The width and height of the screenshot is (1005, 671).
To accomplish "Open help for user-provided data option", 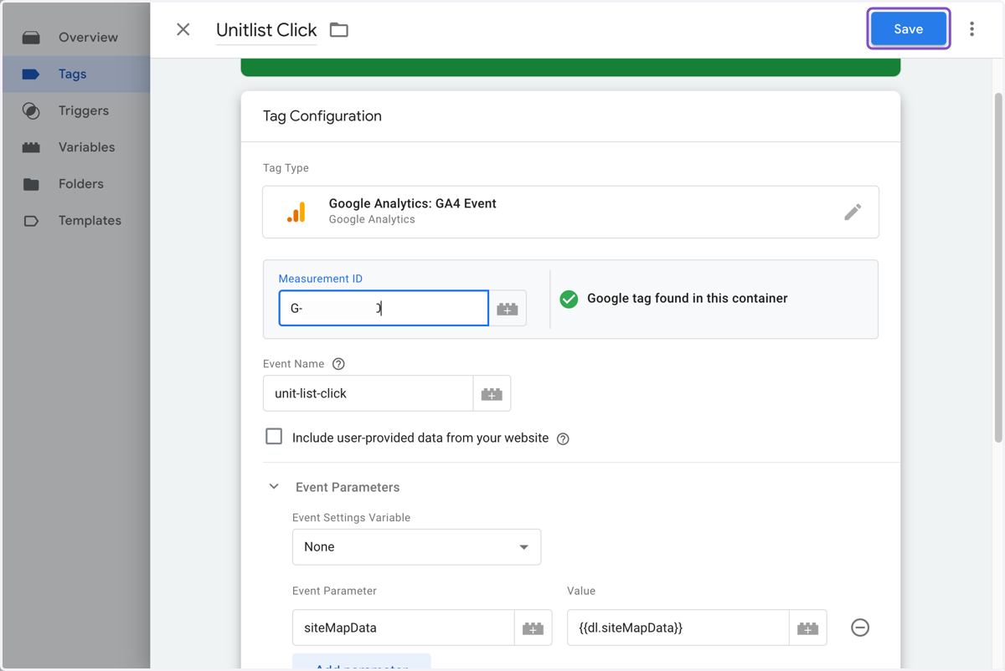I will (563, 438).
